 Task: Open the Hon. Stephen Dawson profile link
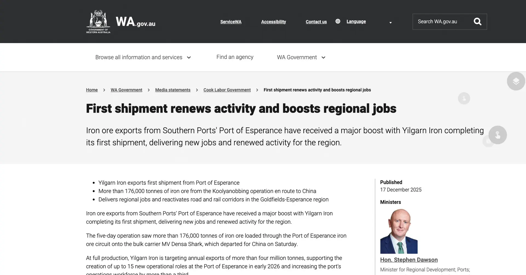pyautogui.click(x=409, y=260)
